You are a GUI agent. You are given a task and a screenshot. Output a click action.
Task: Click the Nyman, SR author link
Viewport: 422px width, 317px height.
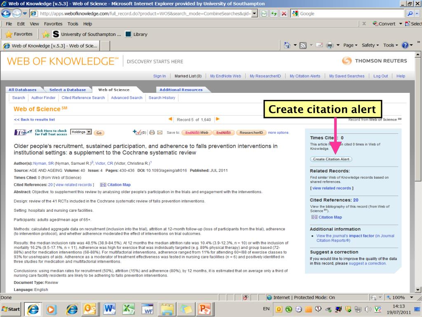point(43,163)
